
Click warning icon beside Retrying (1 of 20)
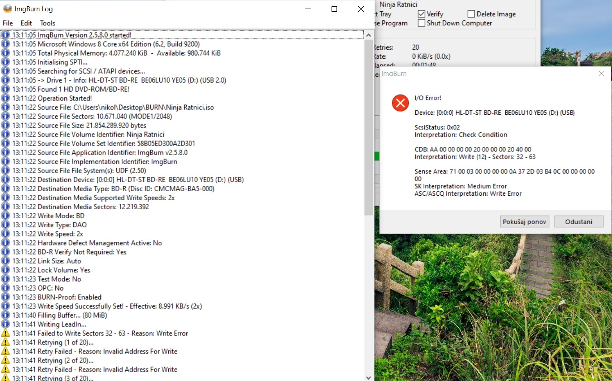[x=5, y=342]
